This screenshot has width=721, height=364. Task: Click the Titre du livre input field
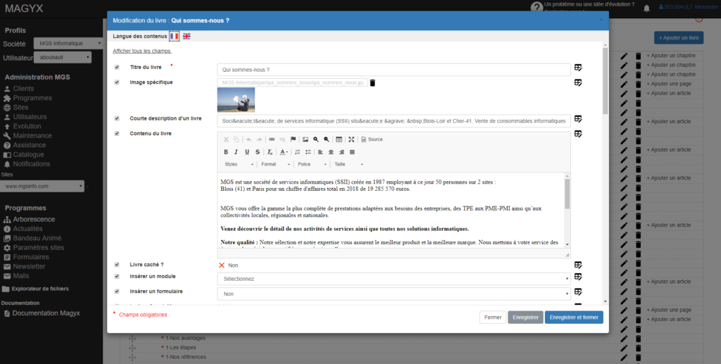(x=394, y=70)
